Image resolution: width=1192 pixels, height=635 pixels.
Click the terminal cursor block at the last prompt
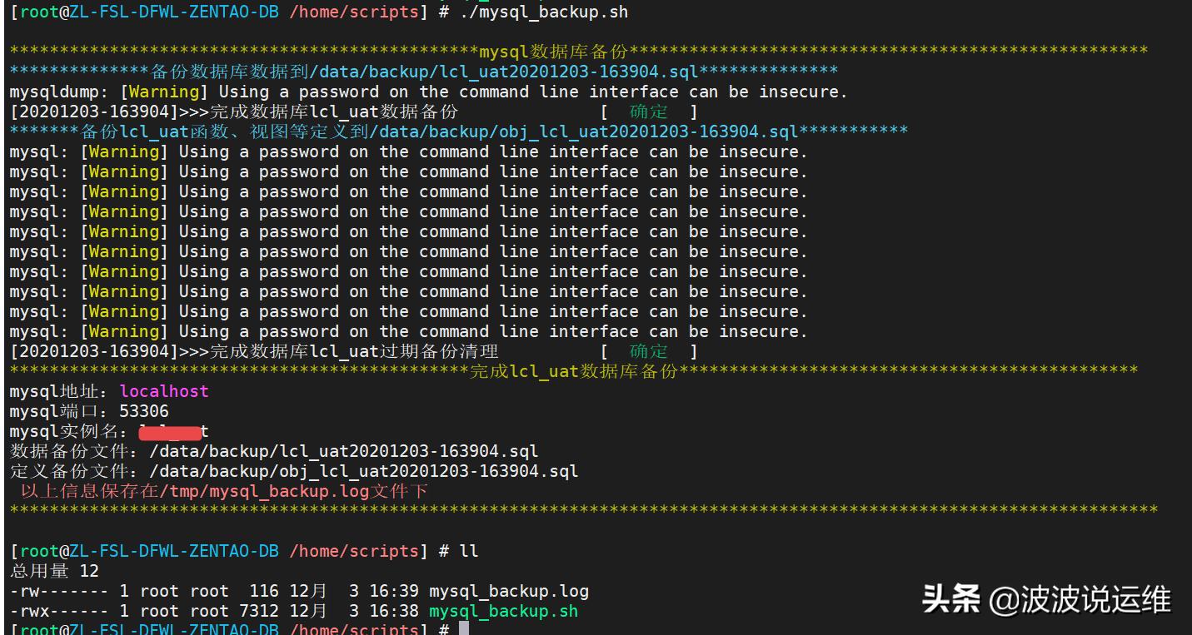(x=464, y=628)
